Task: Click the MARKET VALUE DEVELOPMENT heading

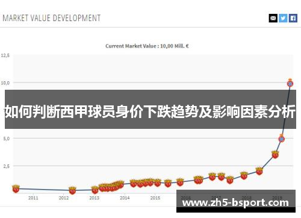Action: pyautogui.click(x=52, y=18)
